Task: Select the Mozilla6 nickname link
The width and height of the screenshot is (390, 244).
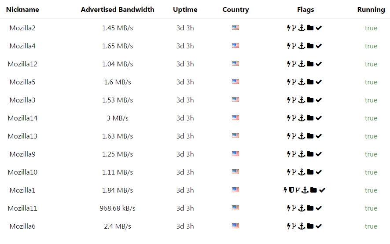Action: click(22, 226)
